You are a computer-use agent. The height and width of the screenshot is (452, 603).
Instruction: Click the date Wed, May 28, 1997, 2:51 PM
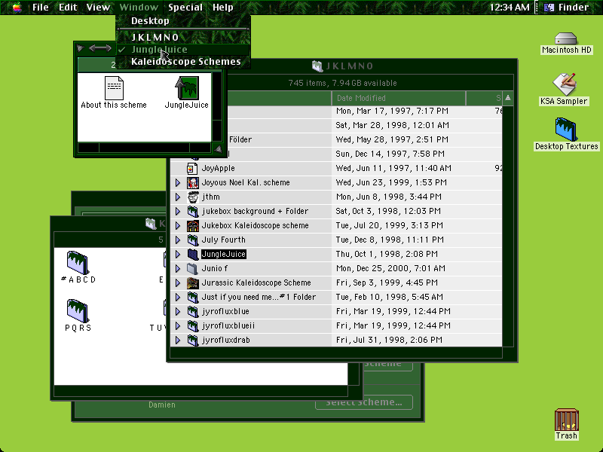(391, 139)
